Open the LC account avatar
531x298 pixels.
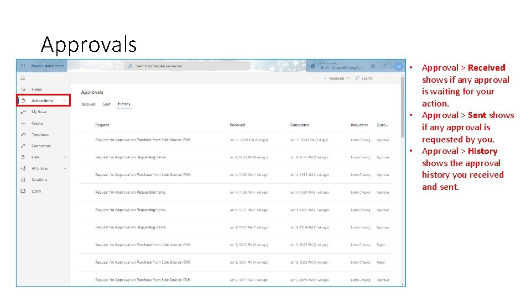399,66
